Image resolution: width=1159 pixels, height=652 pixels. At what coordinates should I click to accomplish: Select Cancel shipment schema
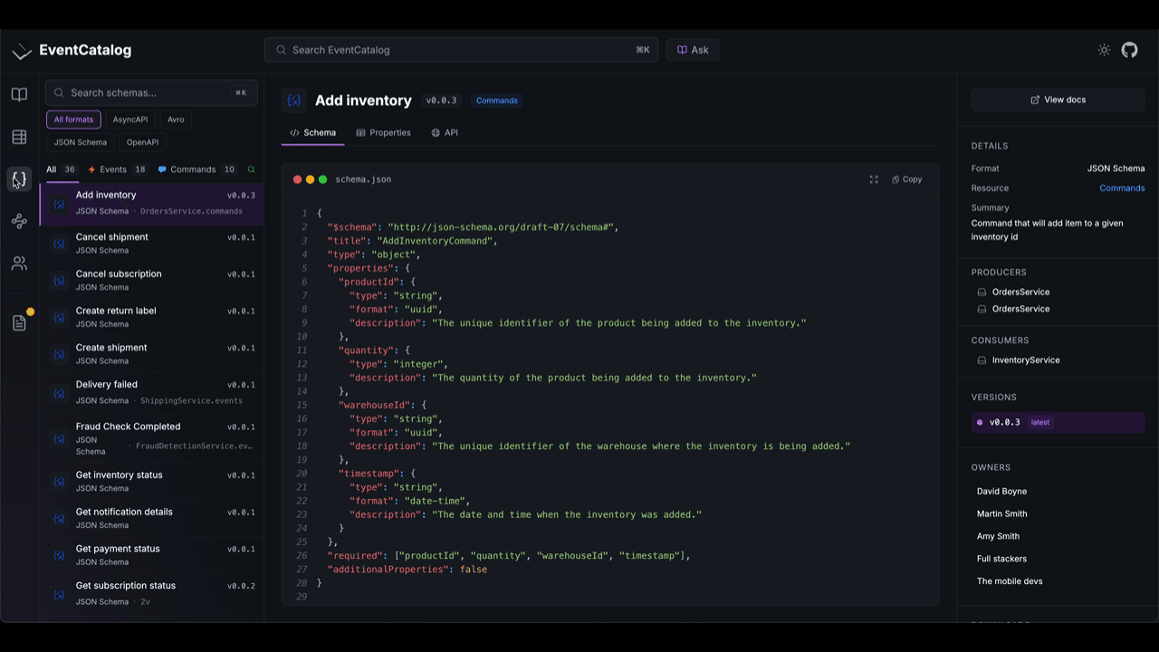coord(152,244)
